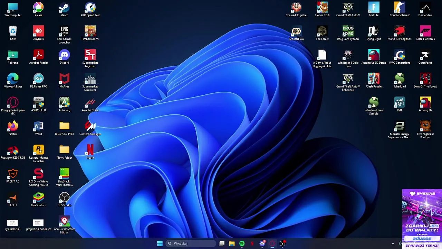Image resolution: width=442 pixels, height=249 pixels.
Task: Select the Nowy folder icon
Action: point(64,152)
